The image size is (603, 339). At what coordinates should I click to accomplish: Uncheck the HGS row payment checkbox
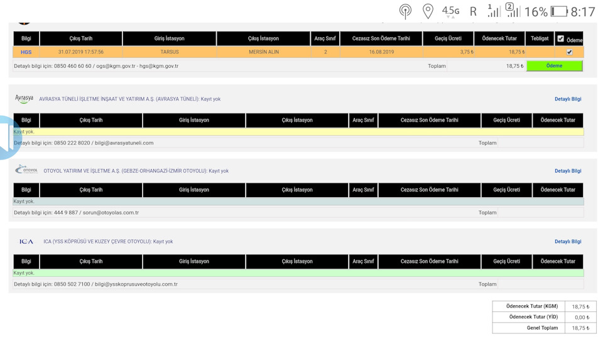coord(569,52)
